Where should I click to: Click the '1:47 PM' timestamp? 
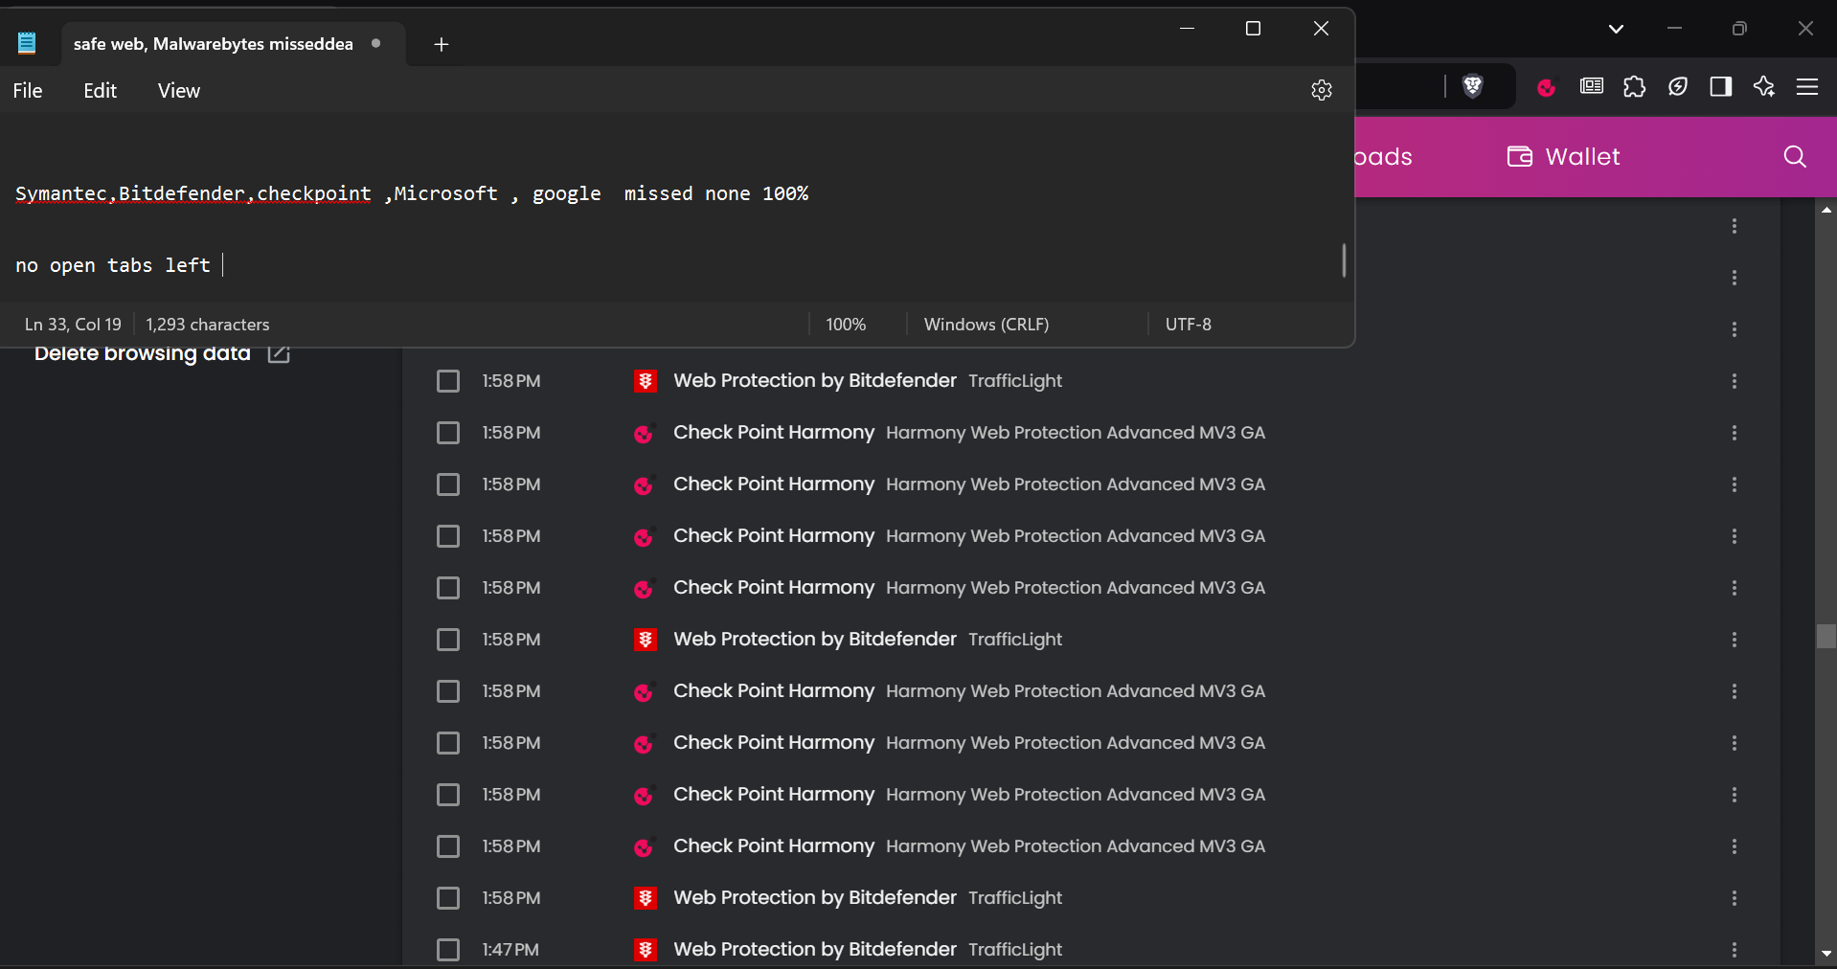click(x=510, y=950)
